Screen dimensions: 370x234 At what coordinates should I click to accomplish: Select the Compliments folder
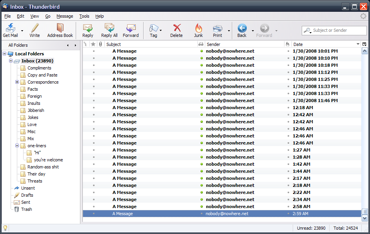tap(39, 68)
